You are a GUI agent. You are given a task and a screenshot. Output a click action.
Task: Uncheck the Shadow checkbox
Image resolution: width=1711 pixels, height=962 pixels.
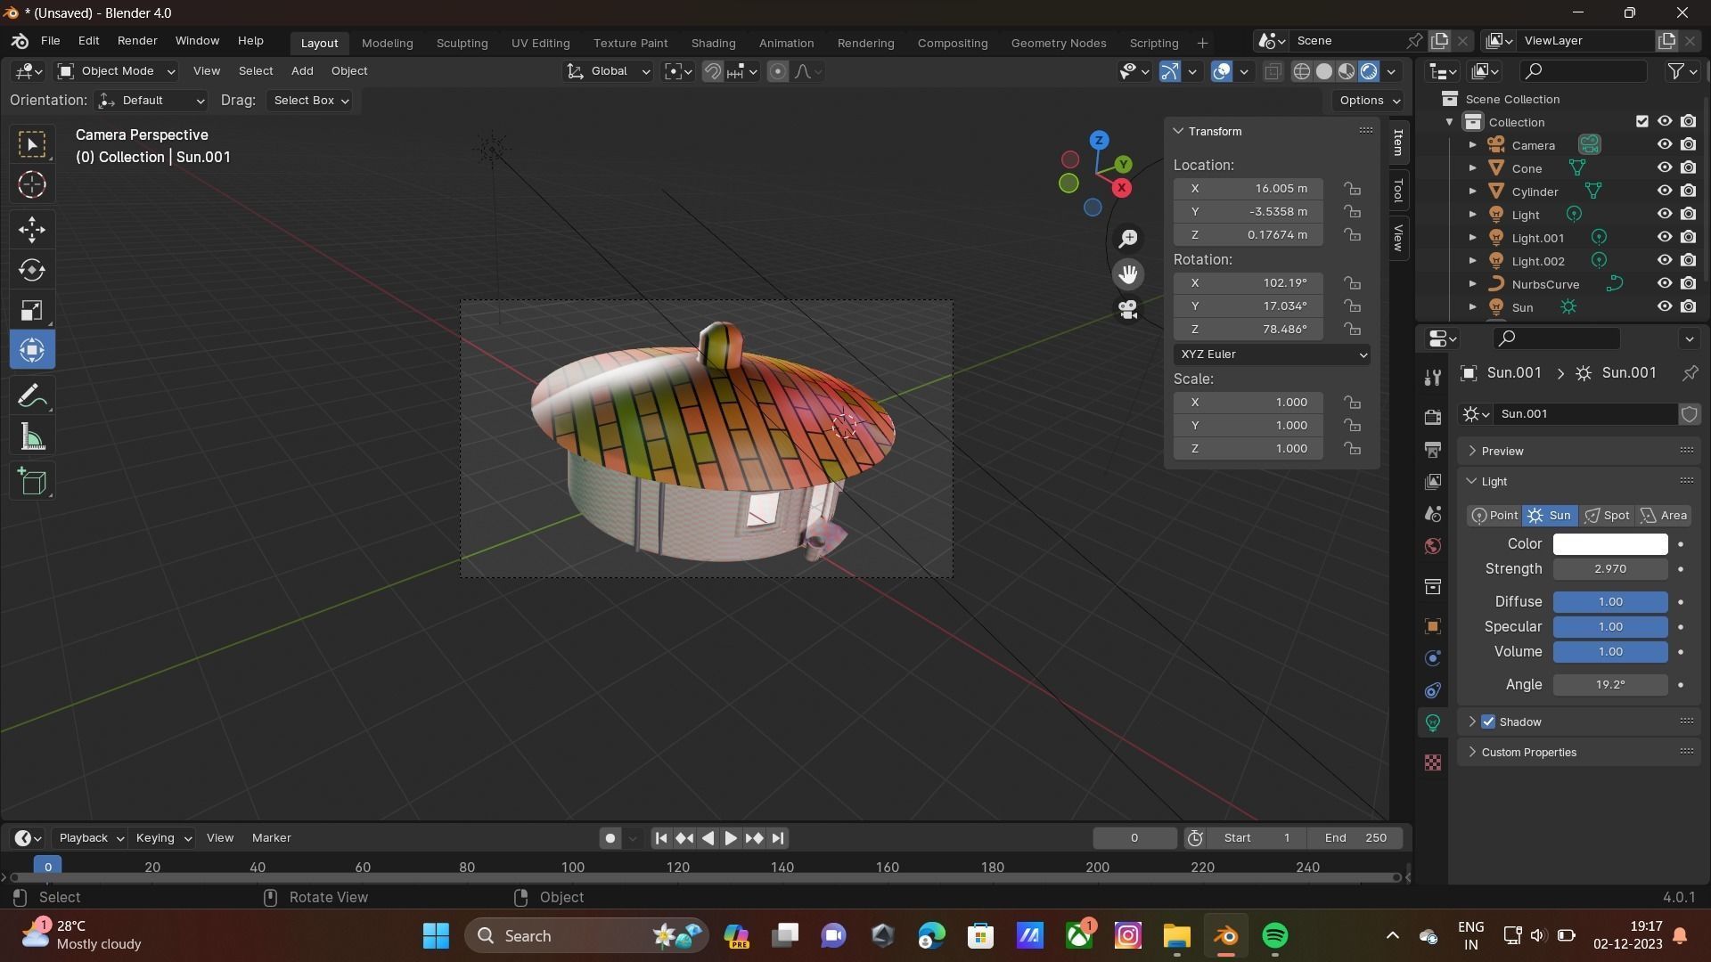[1488, 721]
